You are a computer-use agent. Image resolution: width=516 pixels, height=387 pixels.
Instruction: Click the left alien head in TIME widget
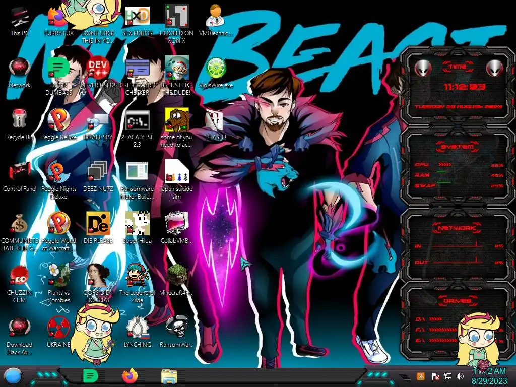[423, 69]
